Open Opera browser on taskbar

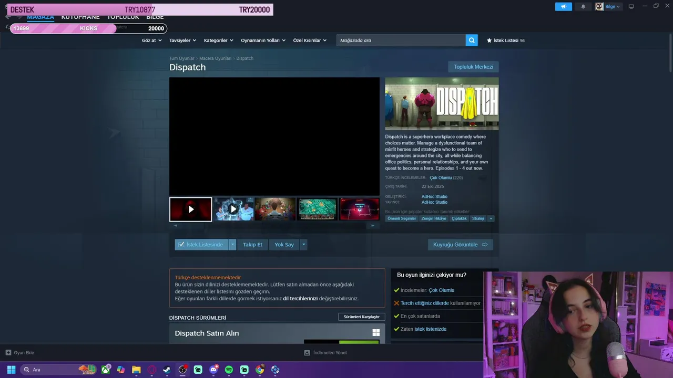[152, 370]
